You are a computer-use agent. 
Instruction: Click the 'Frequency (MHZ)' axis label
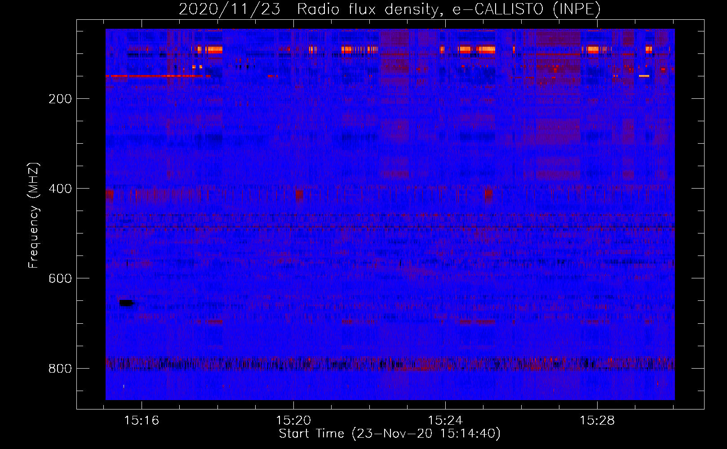pos(33,216)
